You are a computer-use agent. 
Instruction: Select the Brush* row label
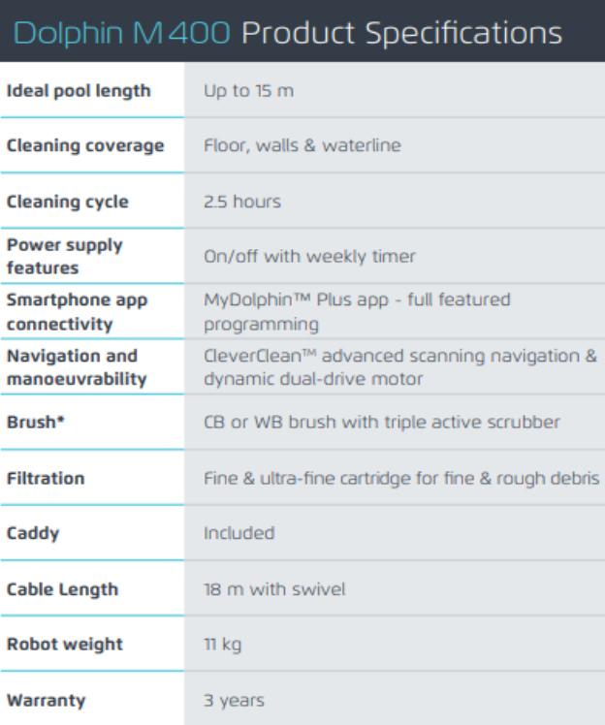coord(29,423)
